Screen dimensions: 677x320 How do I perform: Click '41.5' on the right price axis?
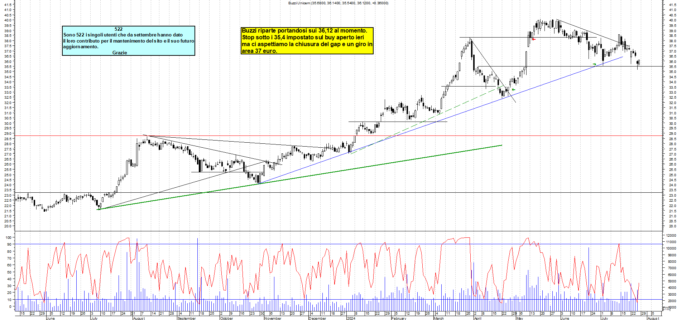pos(672,5)
